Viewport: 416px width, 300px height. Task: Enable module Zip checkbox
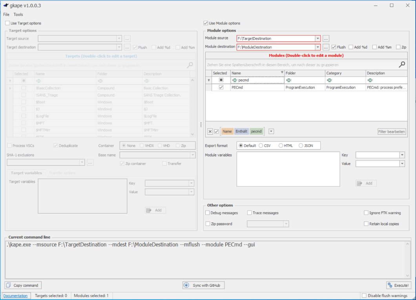coord(398,47)
